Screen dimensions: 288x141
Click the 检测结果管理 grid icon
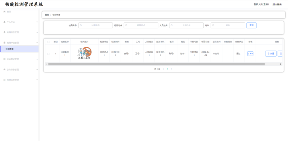[5, 80]
